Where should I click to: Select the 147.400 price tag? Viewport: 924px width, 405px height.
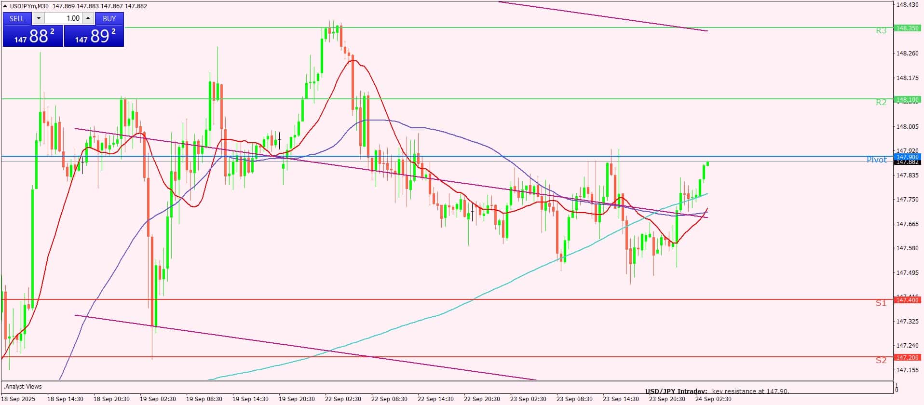pyautogui.click(x=907, y=300)
